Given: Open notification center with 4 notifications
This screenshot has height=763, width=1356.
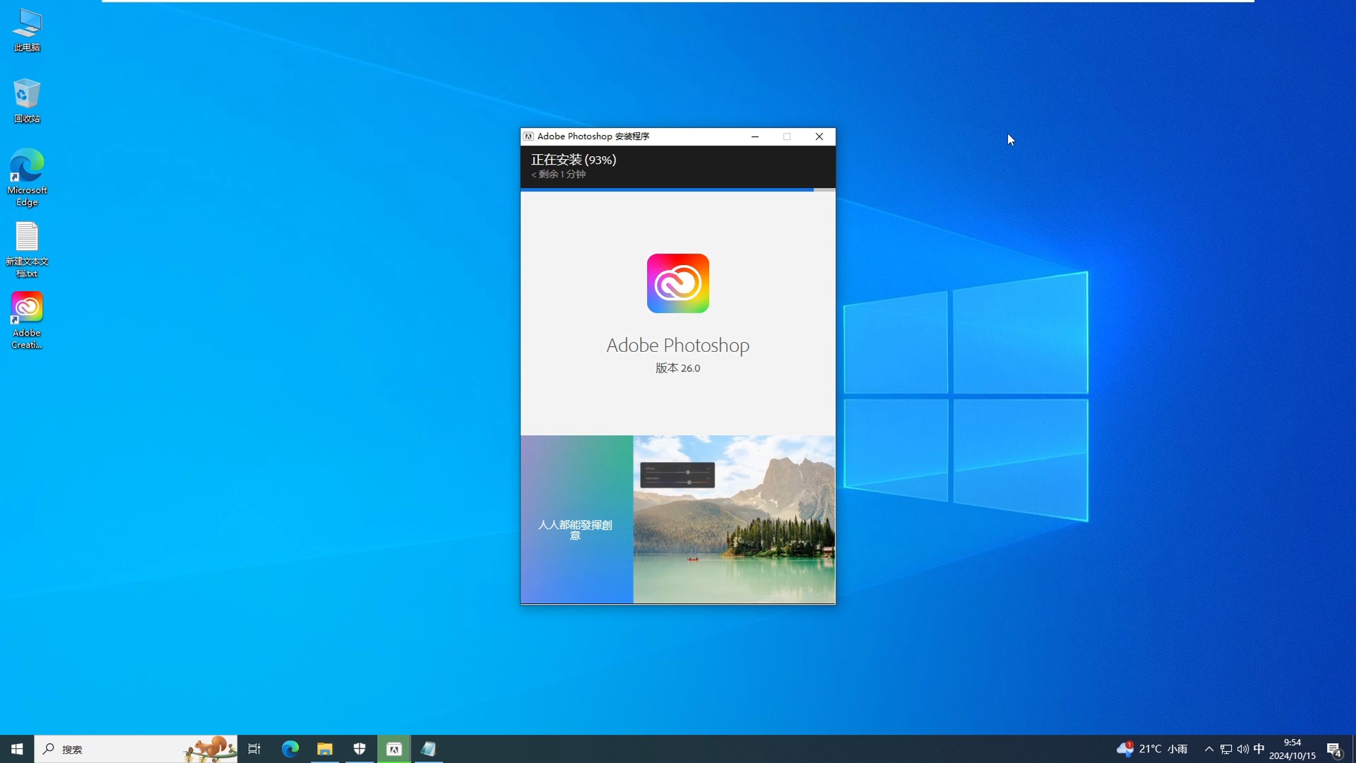Looking at the screenshot, I should [x=1333, y=749].
